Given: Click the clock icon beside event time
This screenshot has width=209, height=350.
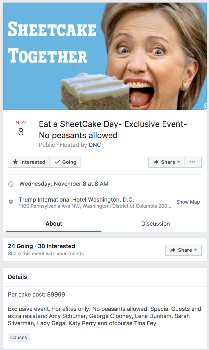Looking at the screenshot, I should (11, 184).
